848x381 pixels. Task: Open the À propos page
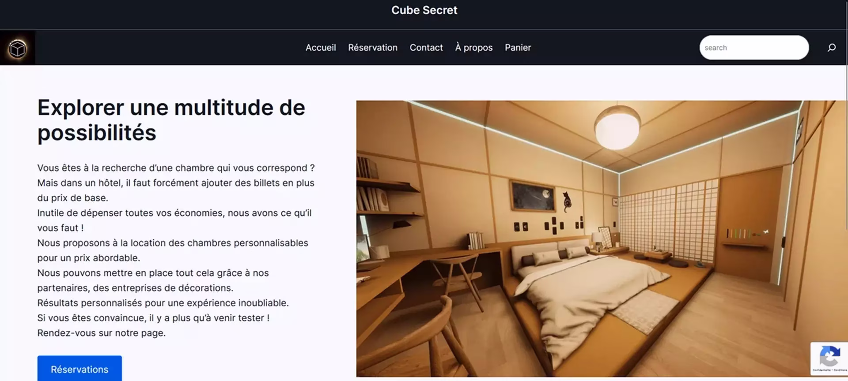tap(473, 48)
